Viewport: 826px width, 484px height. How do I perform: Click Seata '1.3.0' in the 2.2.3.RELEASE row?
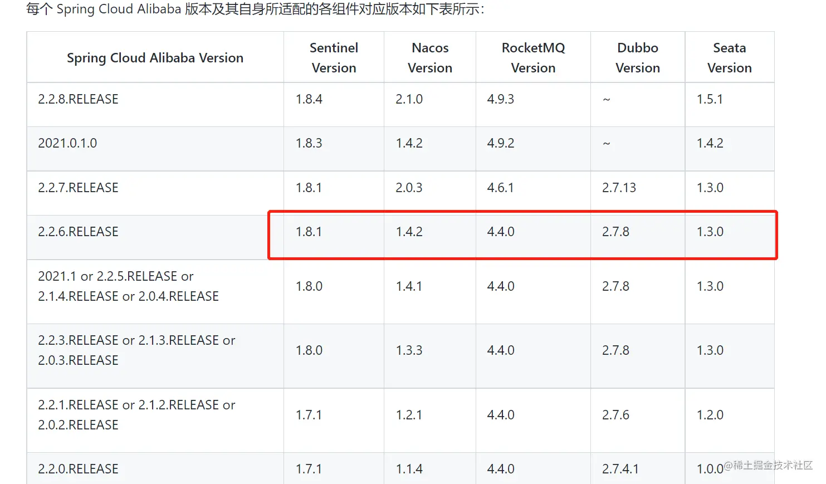point(710,350)
